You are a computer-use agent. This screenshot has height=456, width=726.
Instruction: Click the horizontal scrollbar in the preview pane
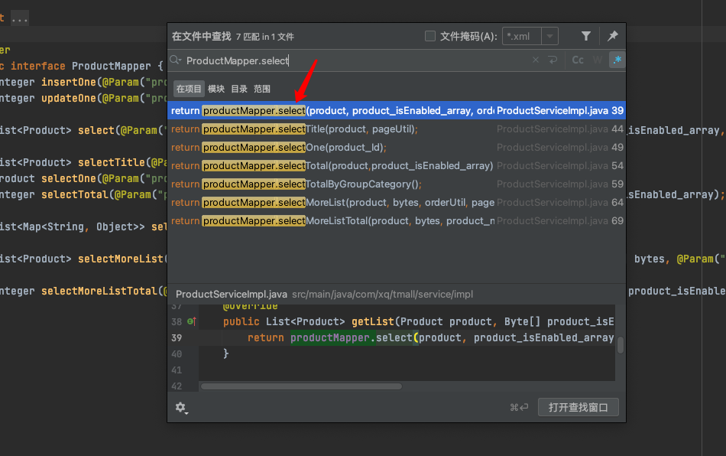[301, 386]
